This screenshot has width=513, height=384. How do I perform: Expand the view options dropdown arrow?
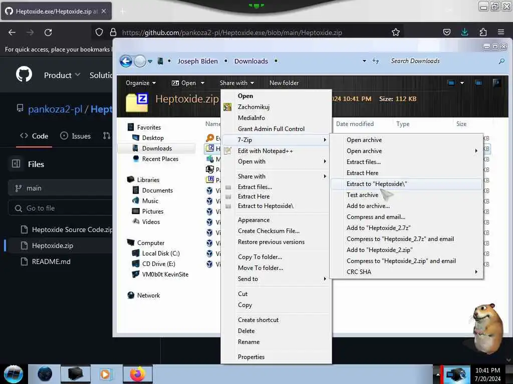pyautogui.click(x=462, y=83)
